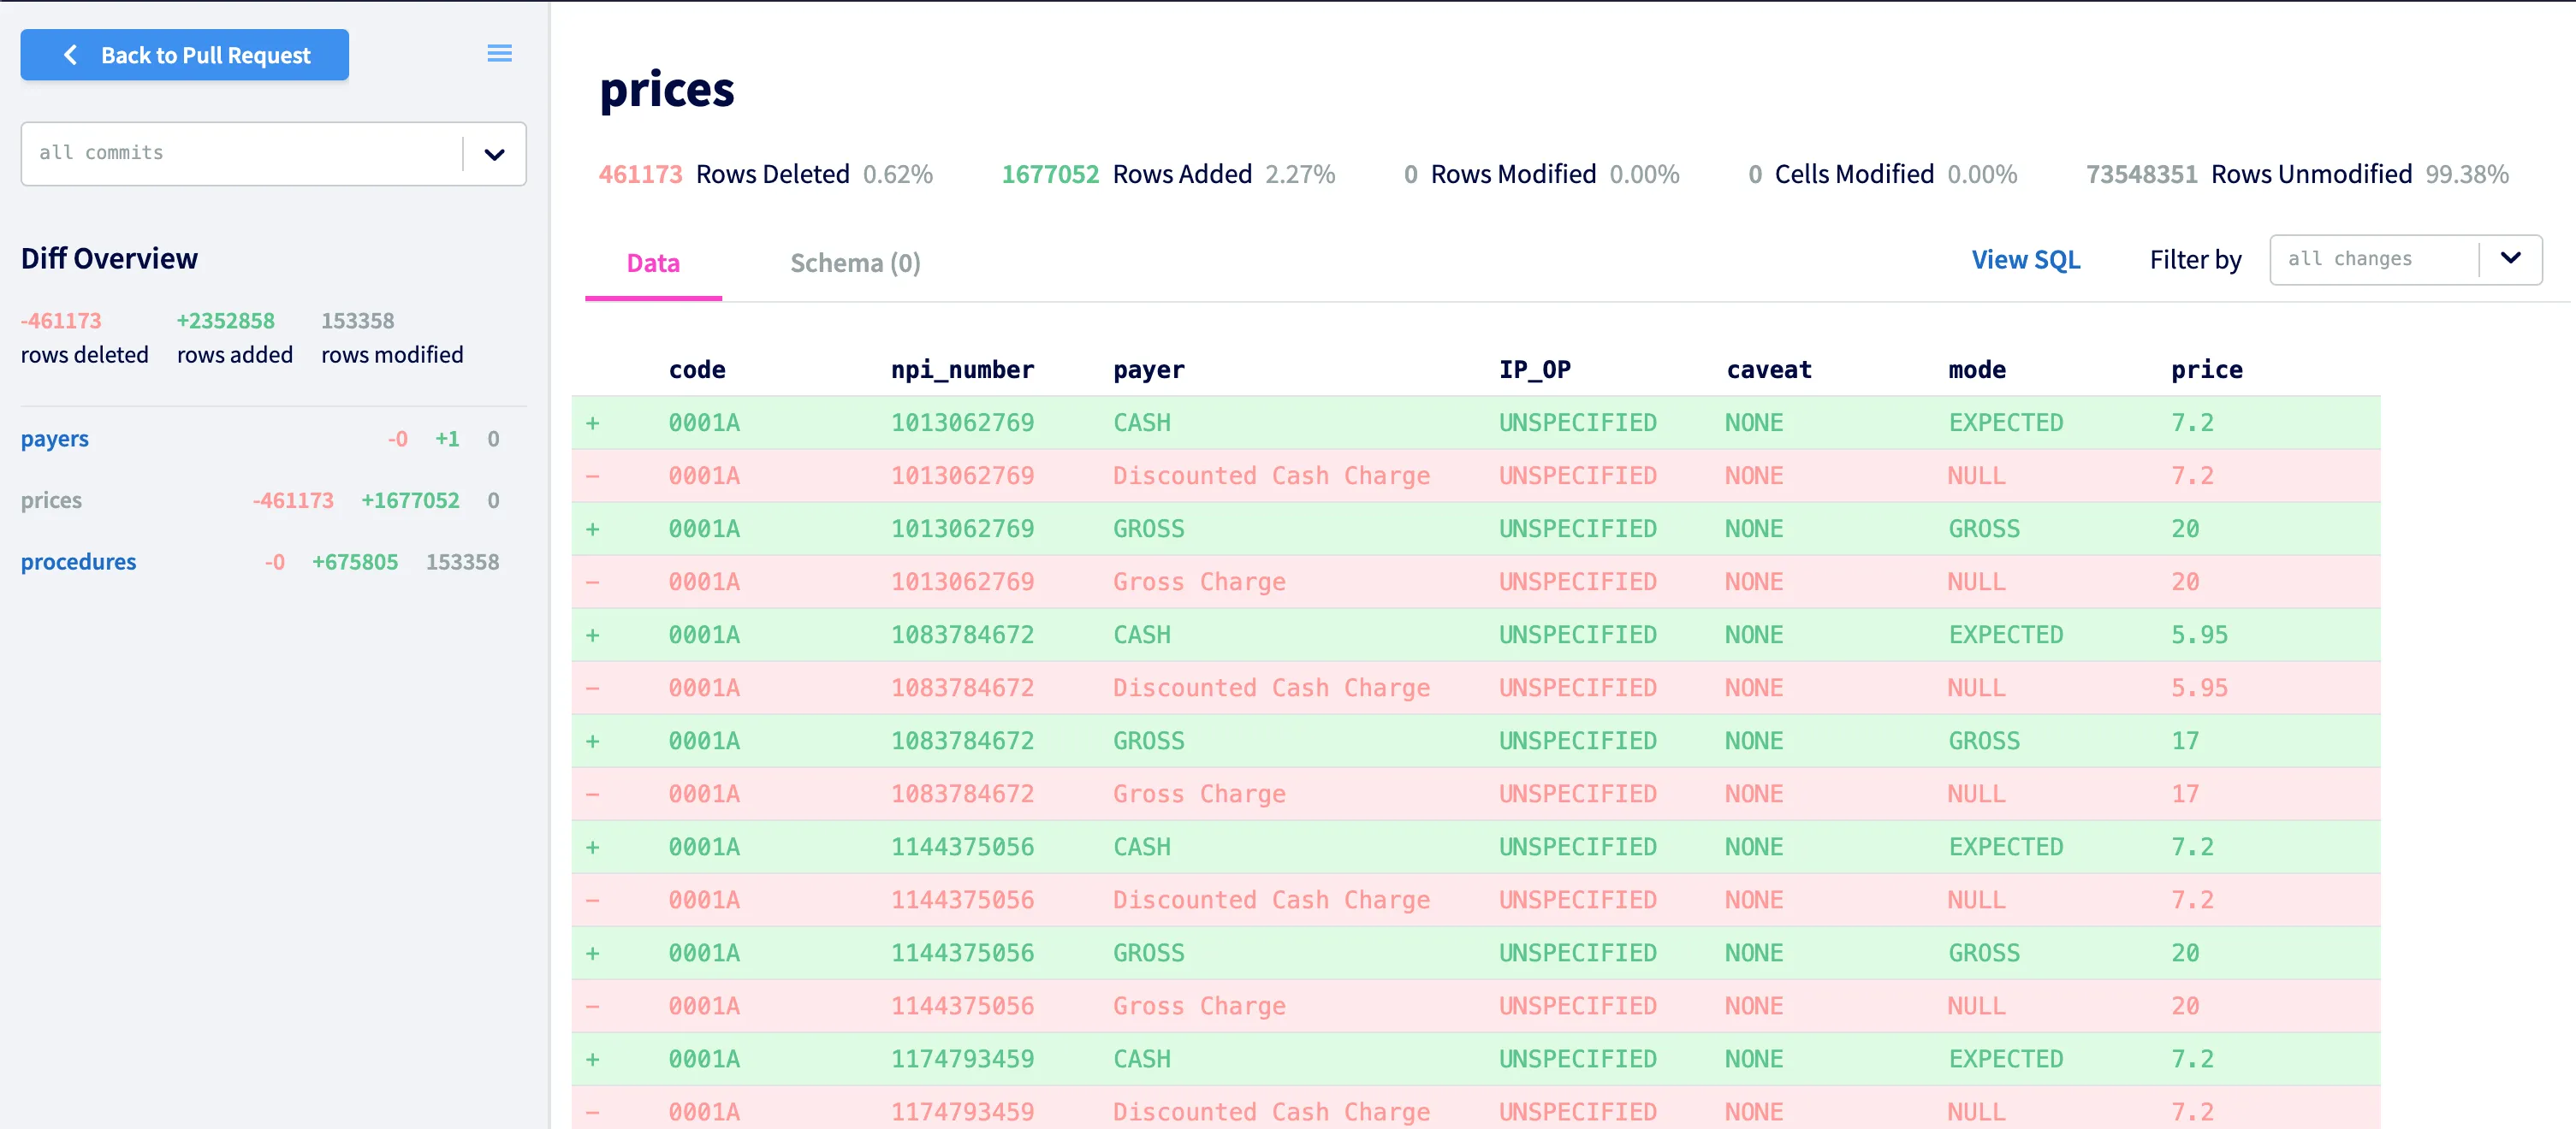The image size is (2576, 1129).
Task: Open the payers table diff
Action: coord(55,439)
